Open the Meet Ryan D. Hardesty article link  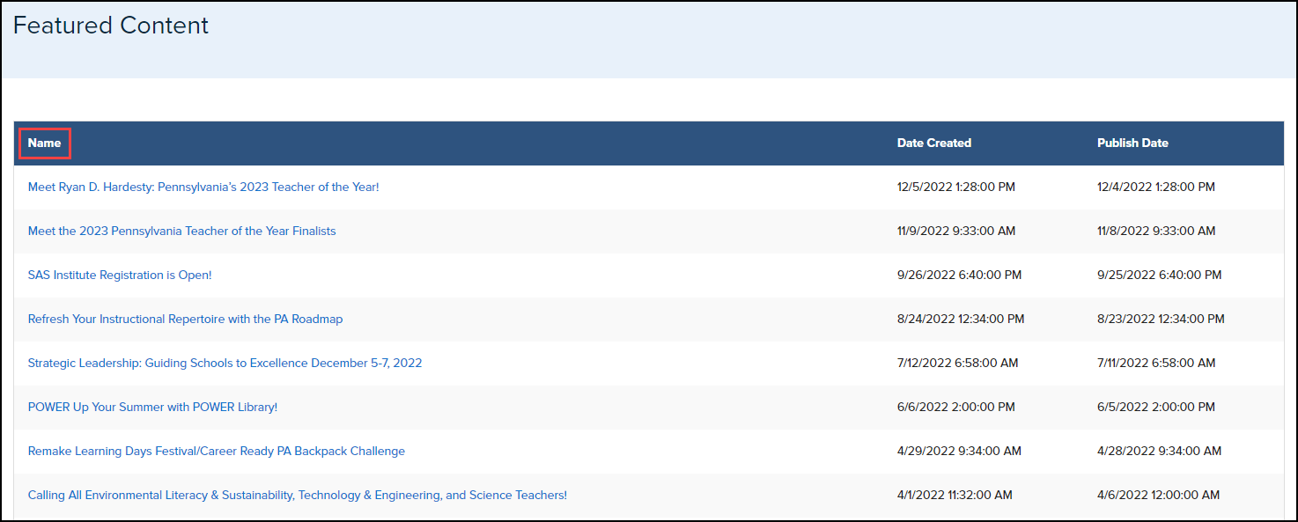click(x=203, y=187)
